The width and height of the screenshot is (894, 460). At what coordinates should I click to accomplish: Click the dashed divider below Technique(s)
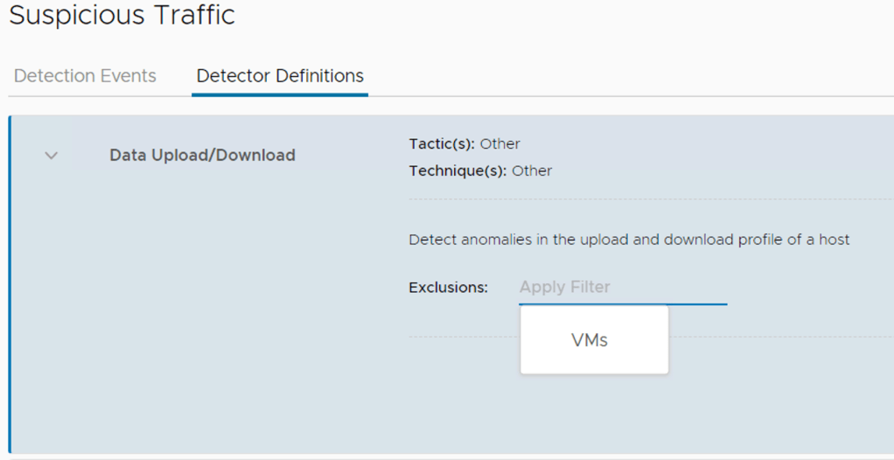(x=647, y=199)
